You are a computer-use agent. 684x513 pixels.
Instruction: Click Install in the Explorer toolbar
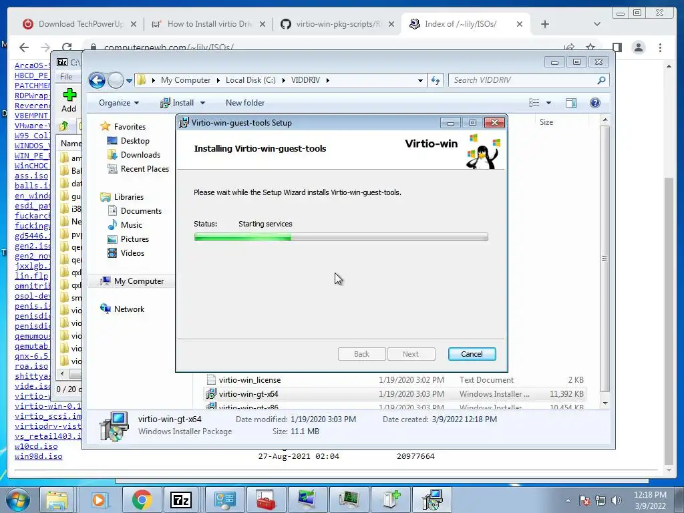click(x=177, y=103)
